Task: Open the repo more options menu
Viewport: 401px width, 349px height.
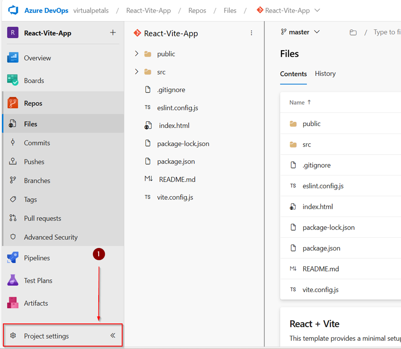Action: click(x=251, y=33)
